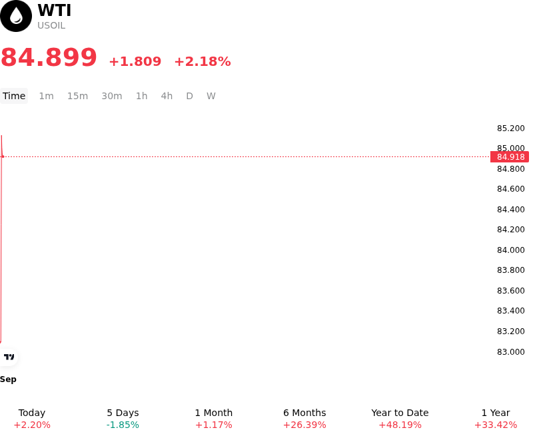Select the 30m interval tab

[x=112, y=96]
